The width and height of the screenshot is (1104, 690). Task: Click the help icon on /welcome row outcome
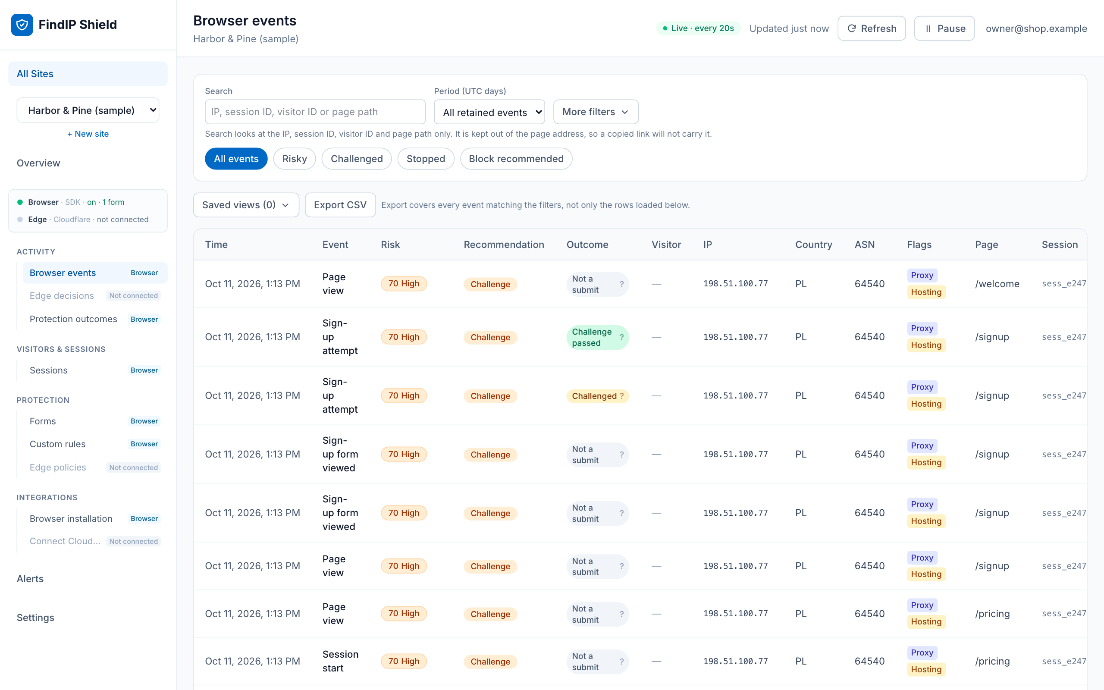(621, 284)
